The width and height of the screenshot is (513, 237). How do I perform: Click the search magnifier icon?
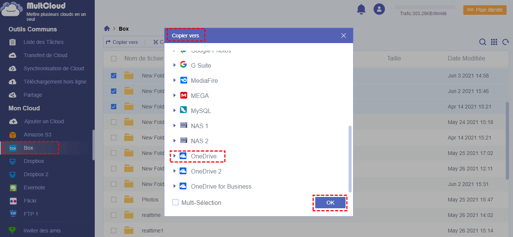[x=483, y=42]
